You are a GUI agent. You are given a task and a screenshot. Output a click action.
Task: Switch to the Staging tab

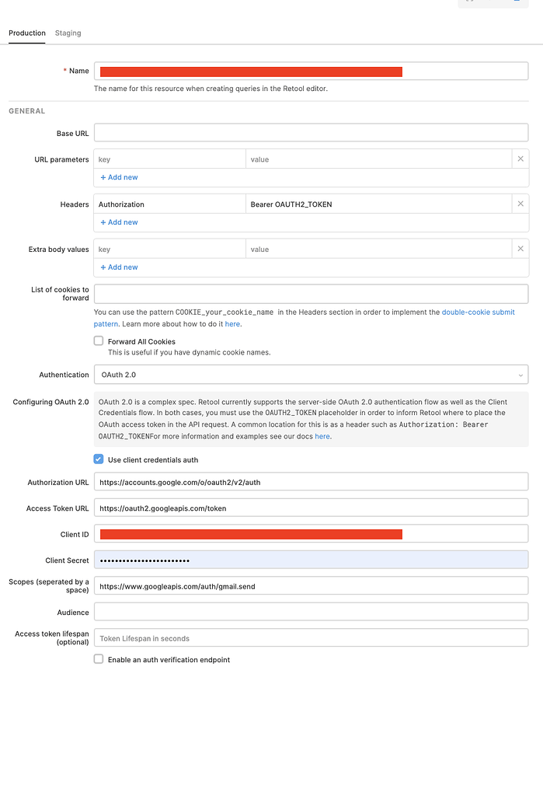[x=68, y=33]
